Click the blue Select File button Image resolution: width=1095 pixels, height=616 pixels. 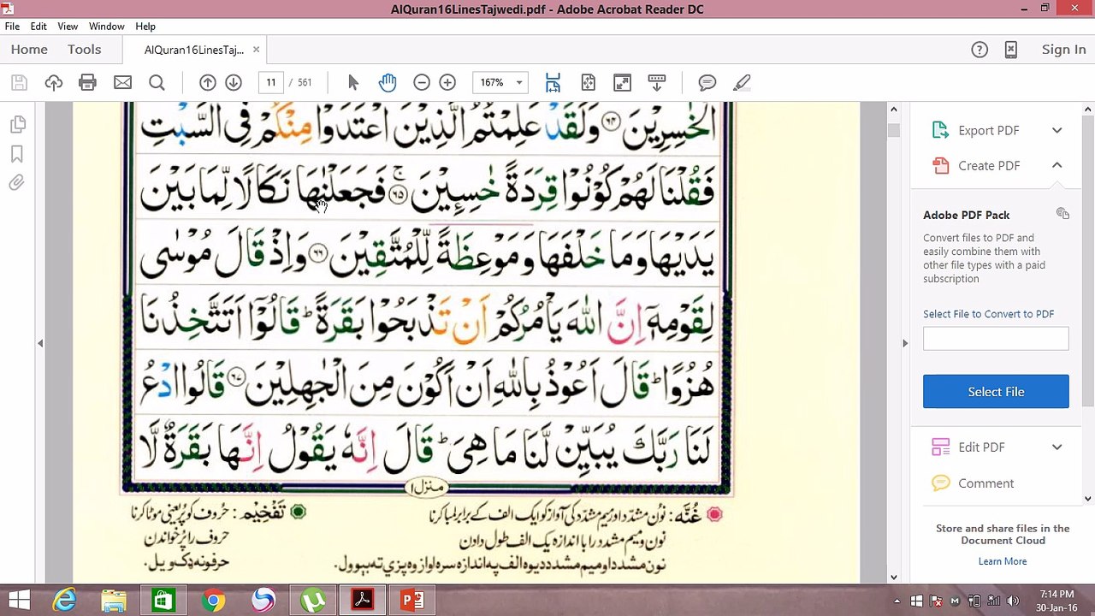coord(996,391)
